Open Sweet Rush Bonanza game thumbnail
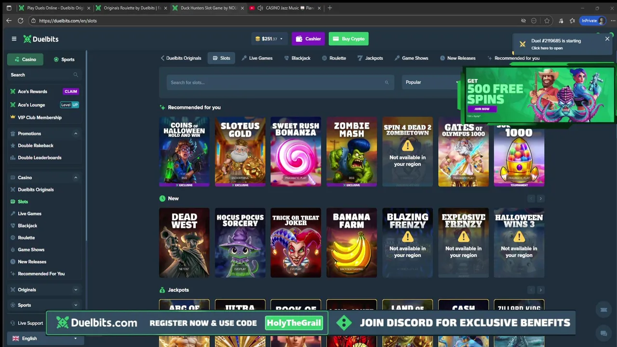 point(296,151)
